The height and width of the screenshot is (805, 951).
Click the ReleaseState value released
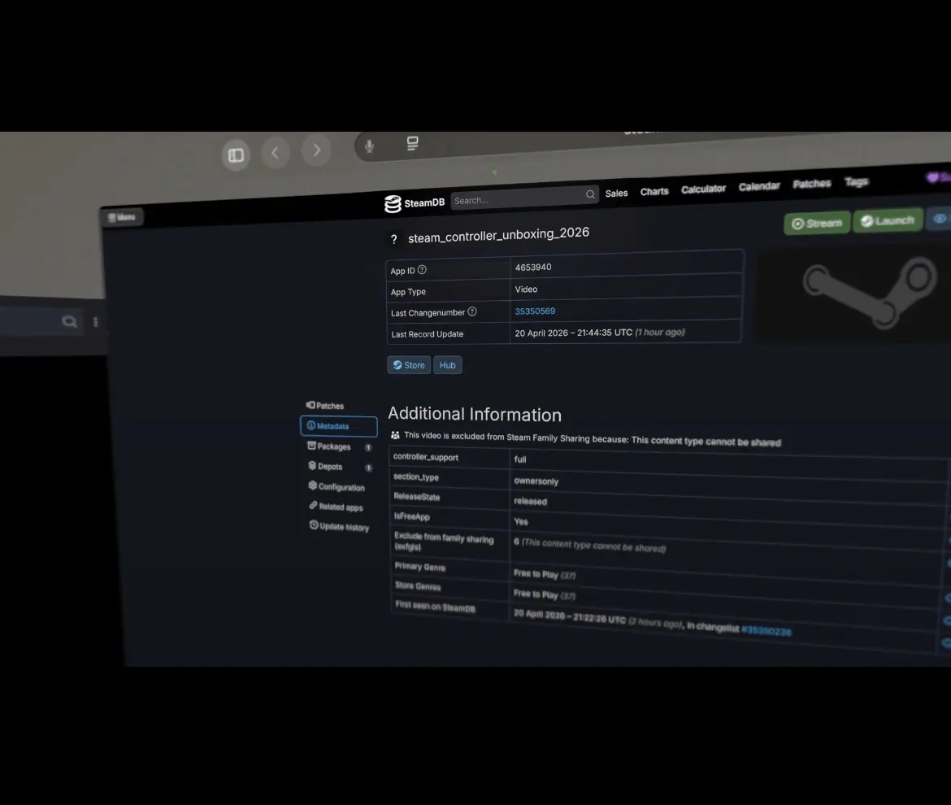tap(530, 501)
